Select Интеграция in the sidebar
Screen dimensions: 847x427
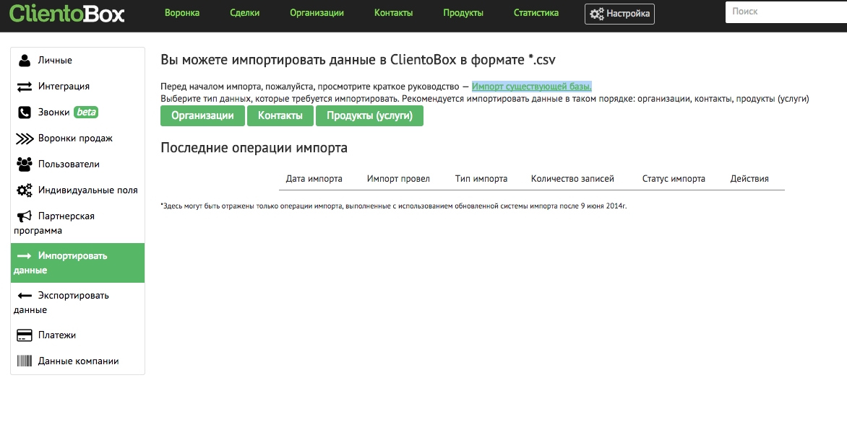(x=78, y=87)
